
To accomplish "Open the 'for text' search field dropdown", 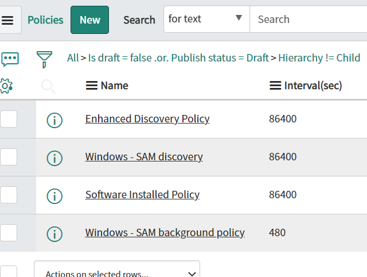I will point(206,20).
